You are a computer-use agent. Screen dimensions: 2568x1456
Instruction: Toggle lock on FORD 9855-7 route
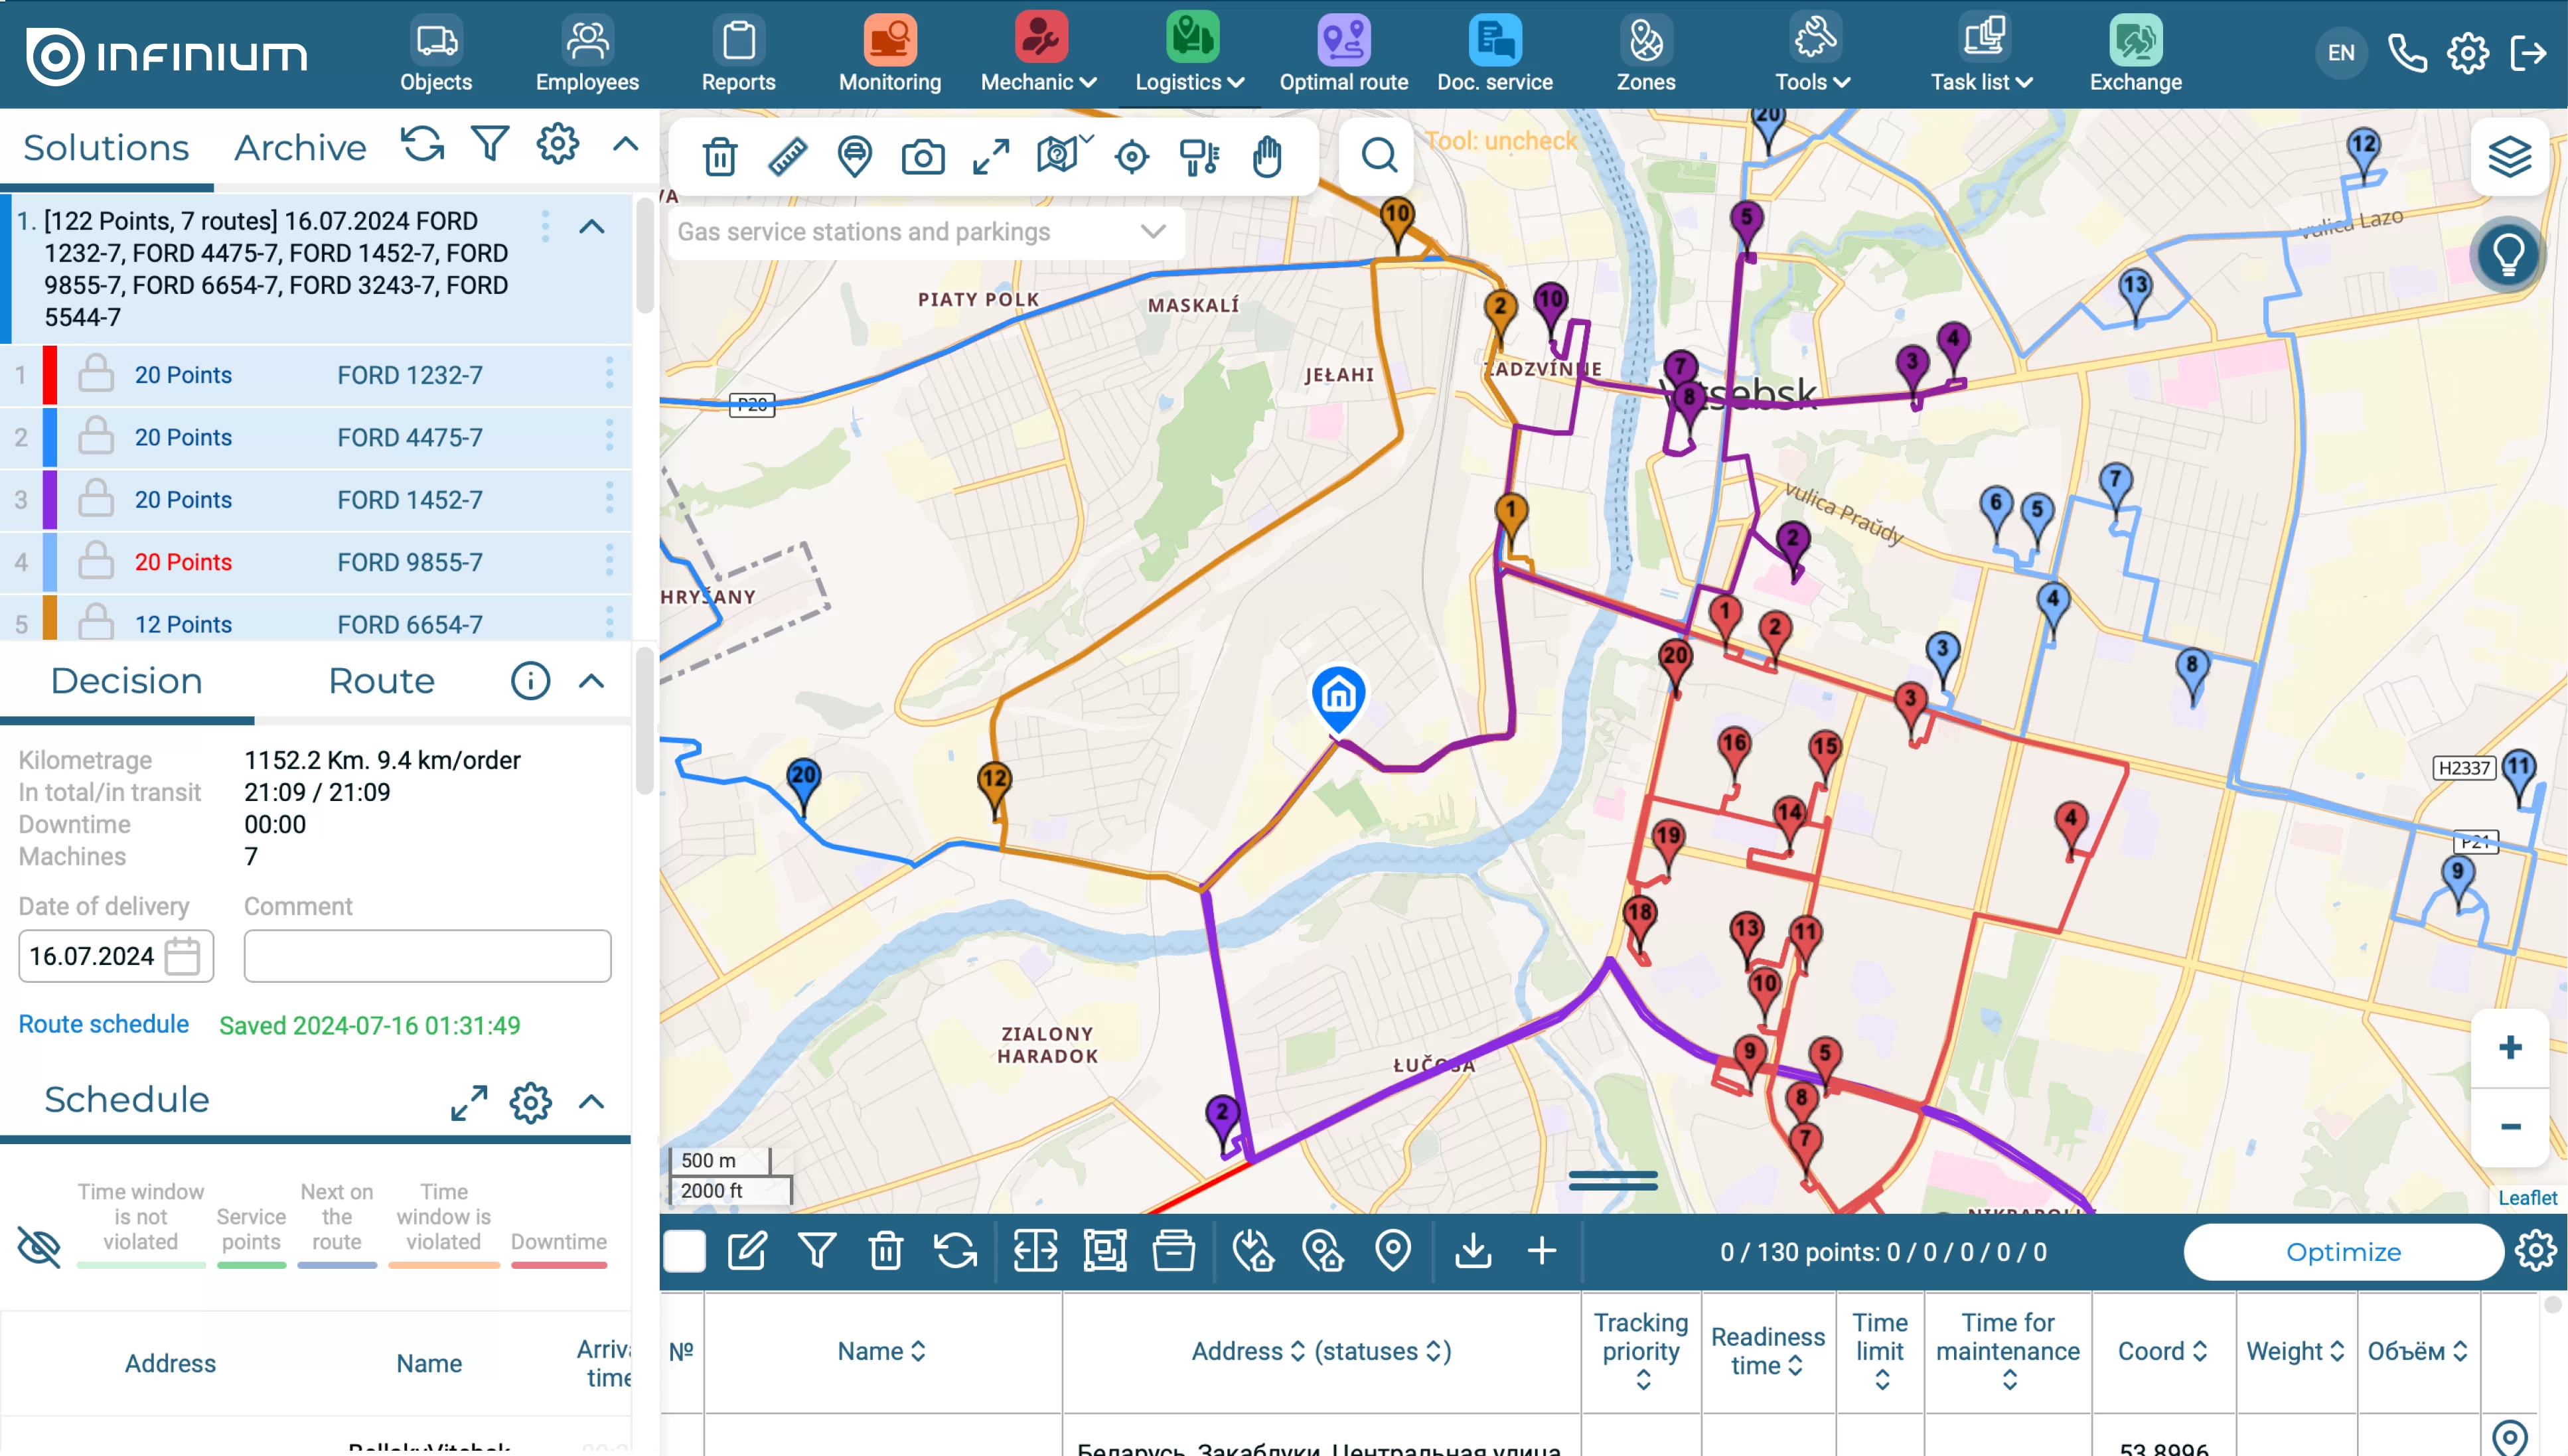pyautogui.click(x=96, y=561)
